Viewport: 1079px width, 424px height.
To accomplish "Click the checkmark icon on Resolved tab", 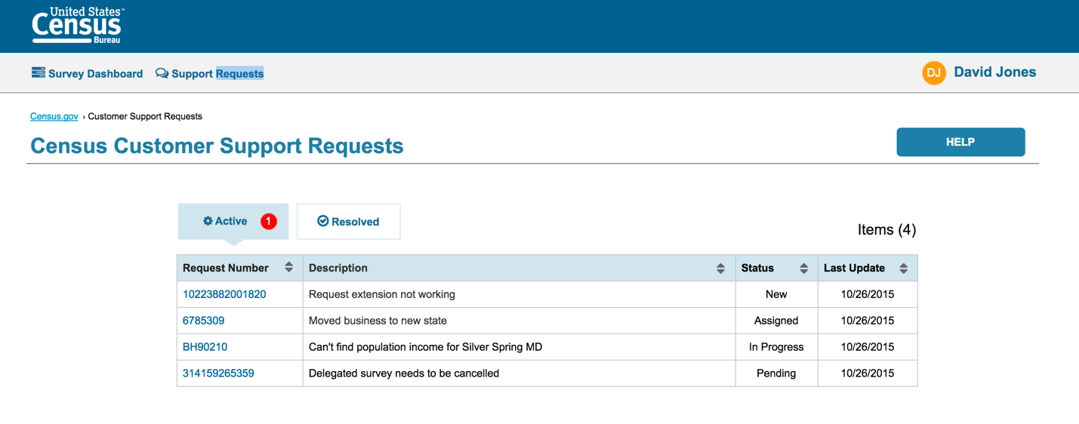I will [x=323, y=221].
